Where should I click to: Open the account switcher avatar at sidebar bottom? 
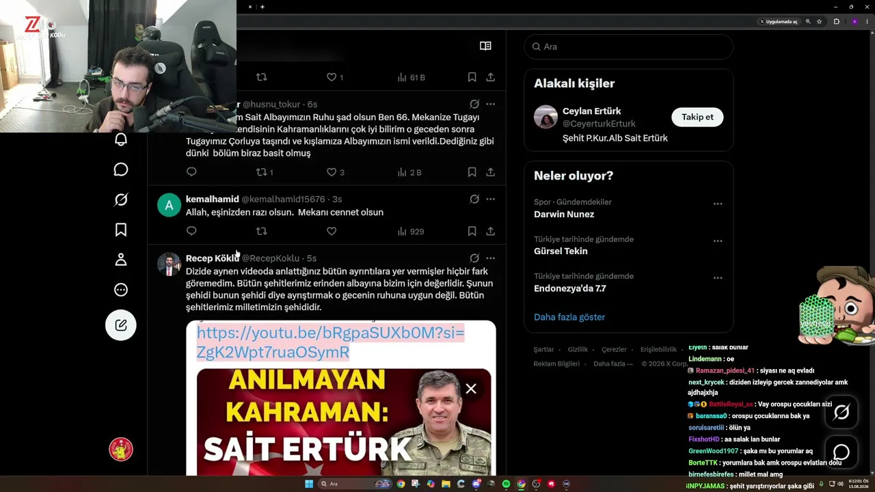coord(121,449)
